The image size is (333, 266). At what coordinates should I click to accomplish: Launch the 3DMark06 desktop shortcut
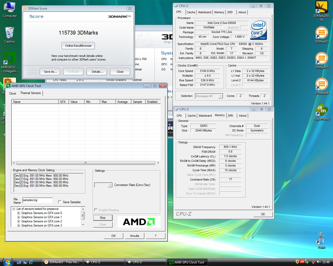(322, 87)
